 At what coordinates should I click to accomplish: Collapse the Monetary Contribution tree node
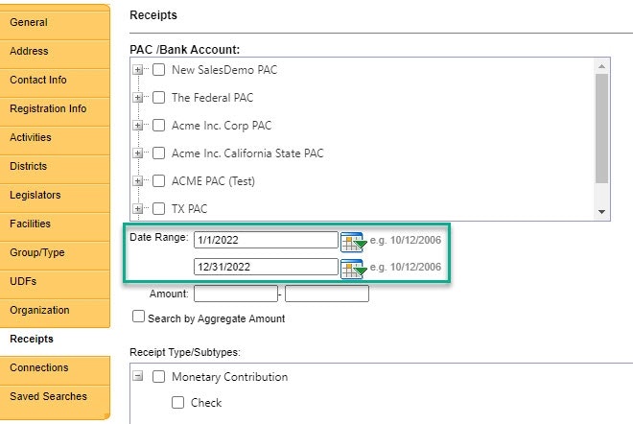pos(138,377)
